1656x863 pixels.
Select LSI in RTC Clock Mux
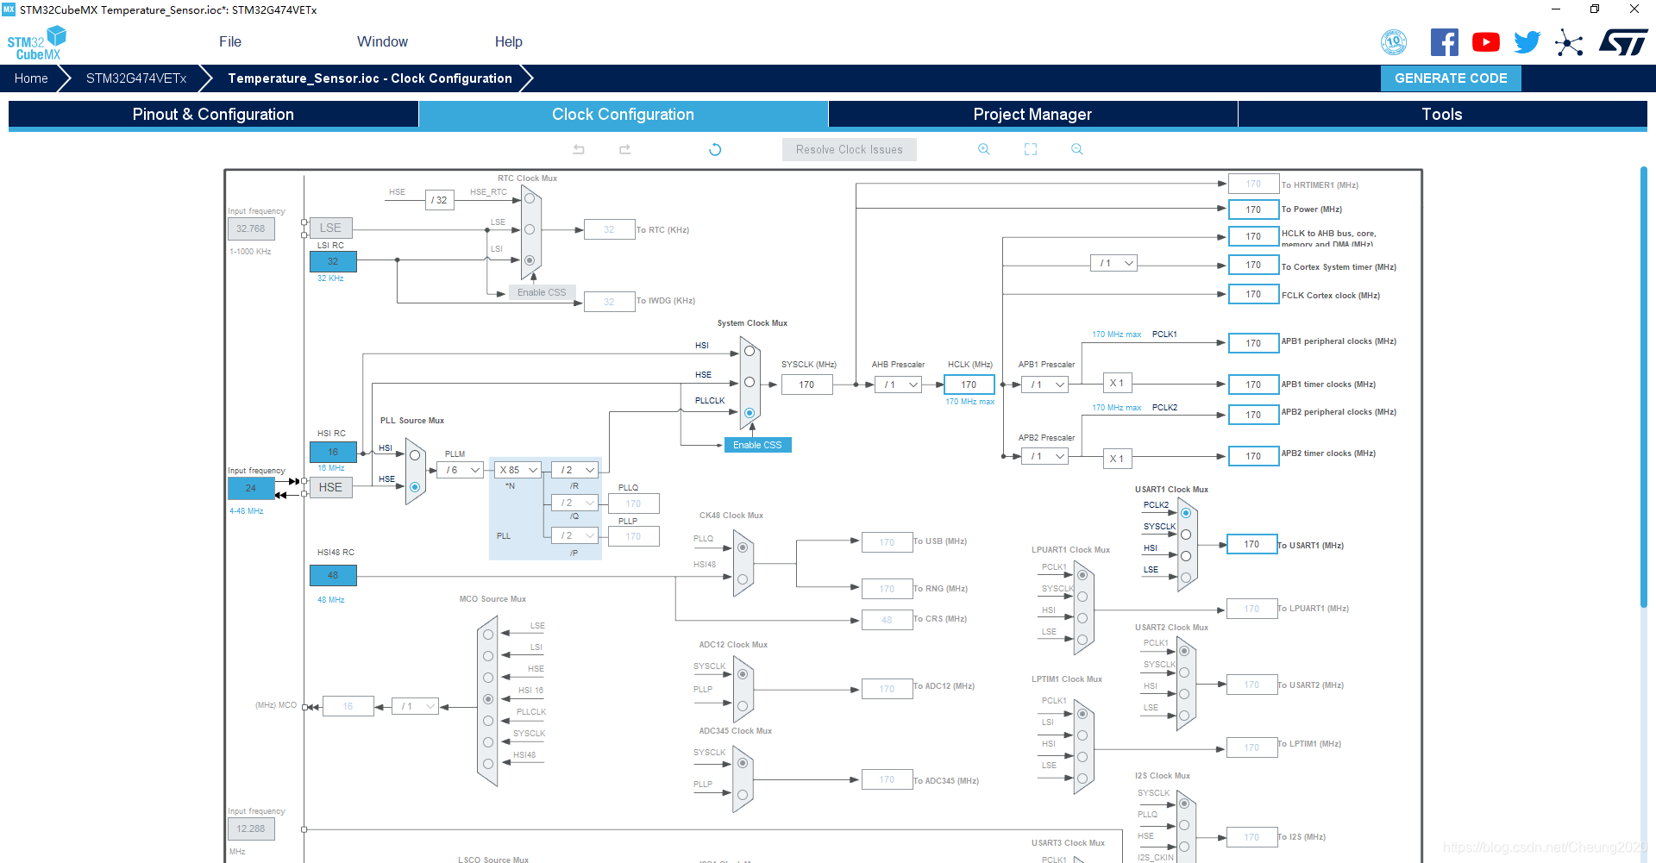point(530,260)
